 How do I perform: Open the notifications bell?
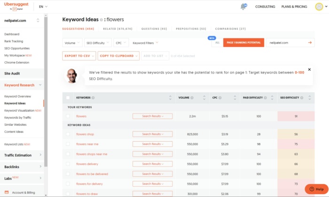click(243, 7)
